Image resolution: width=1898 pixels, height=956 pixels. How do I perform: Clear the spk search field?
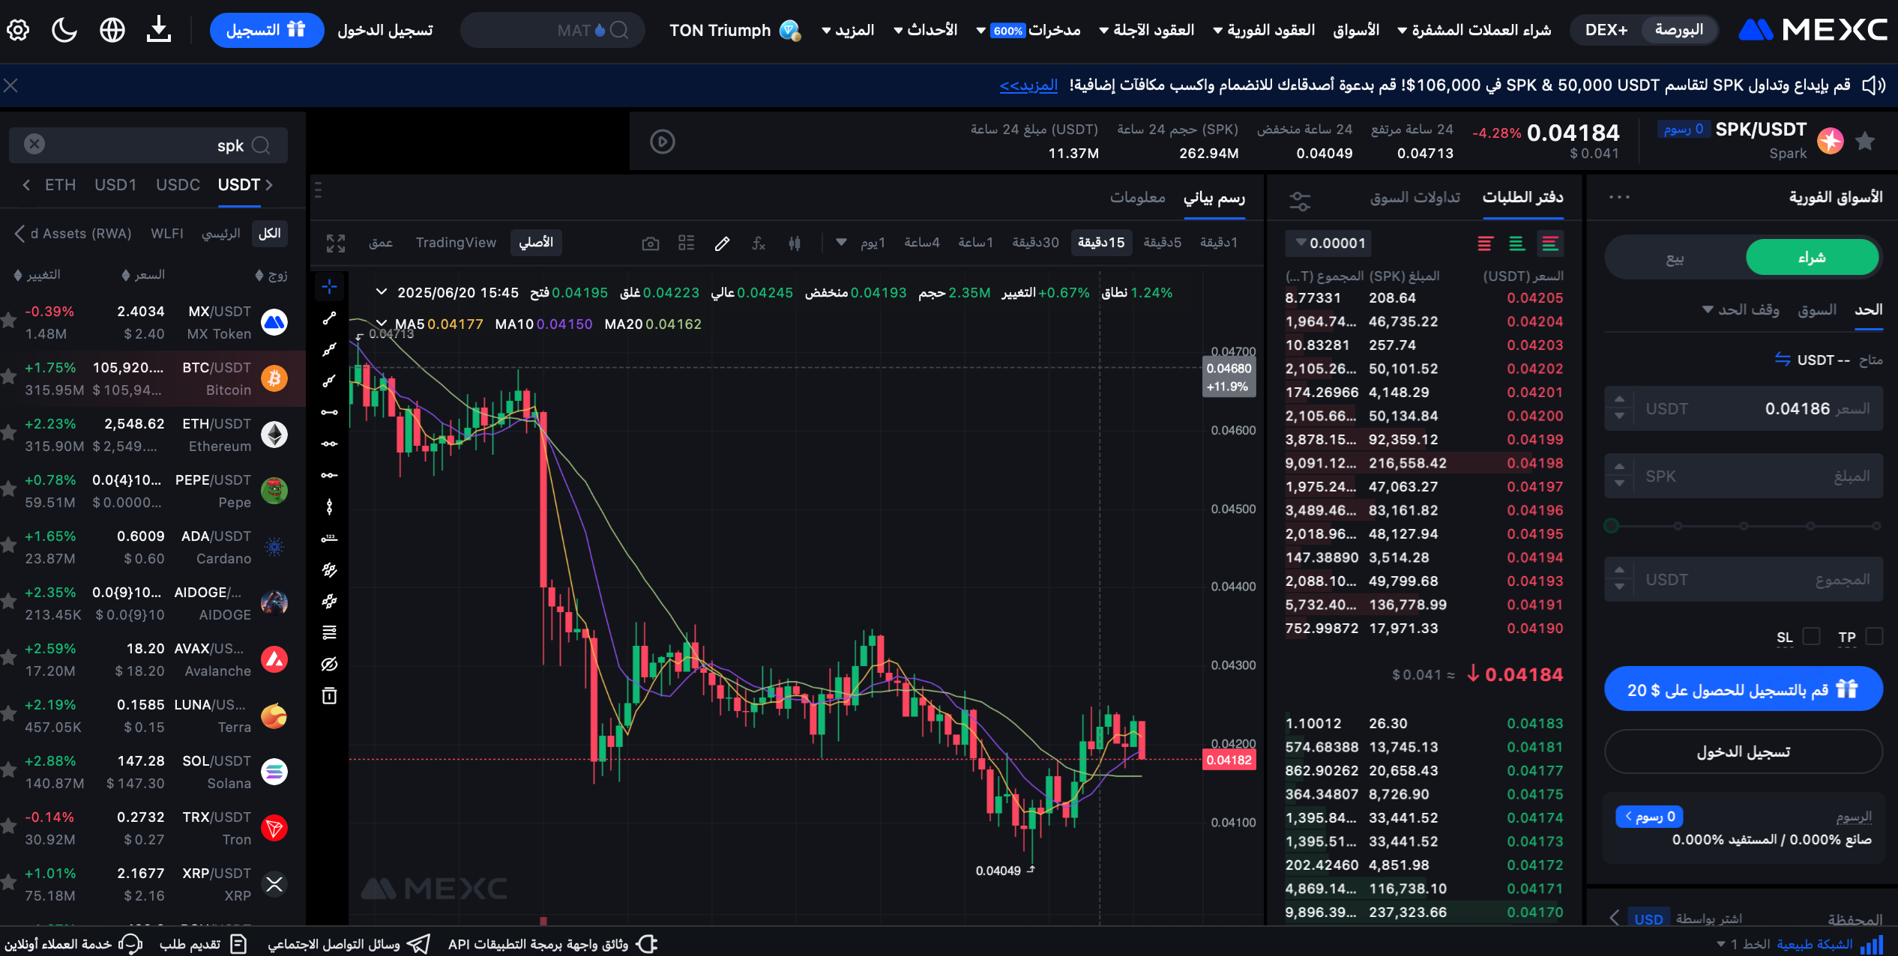pyautogui.click(x=34, y=144)
